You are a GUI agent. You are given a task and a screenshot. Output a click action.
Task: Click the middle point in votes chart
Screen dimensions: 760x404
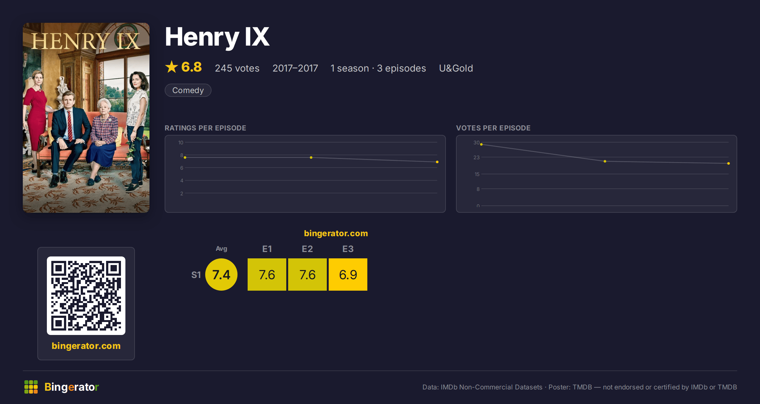coord(605,161)
